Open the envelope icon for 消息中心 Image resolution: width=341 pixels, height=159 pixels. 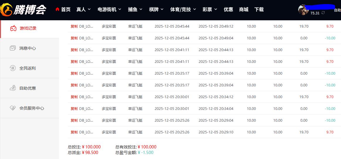(x=13, y=48)
